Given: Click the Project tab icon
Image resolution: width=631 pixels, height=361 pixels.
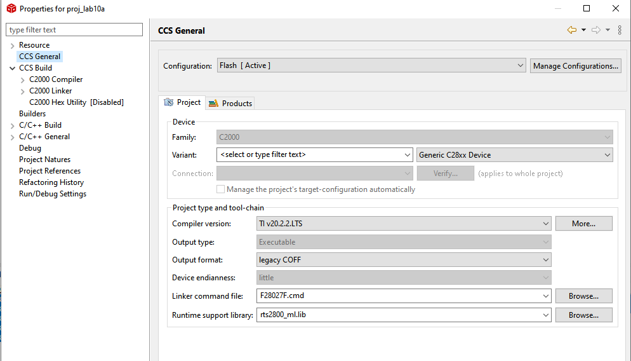Looking at the screenshot, I should click(x=169, y=102).
